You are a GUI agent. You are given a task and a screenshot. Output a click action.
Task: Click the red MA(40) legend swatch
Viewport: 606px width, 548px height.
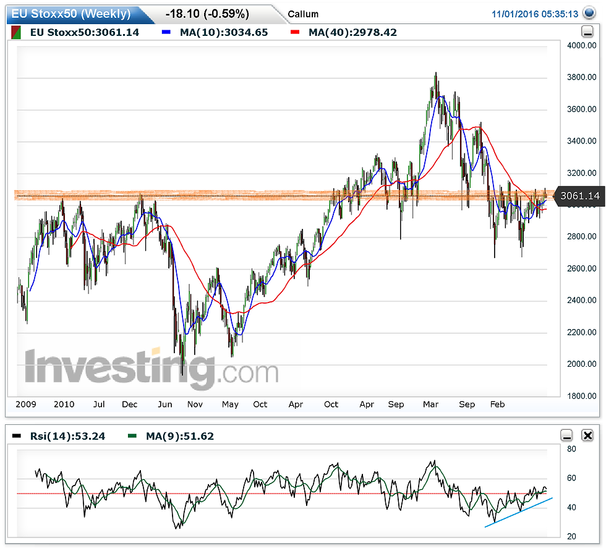point(295,32)
